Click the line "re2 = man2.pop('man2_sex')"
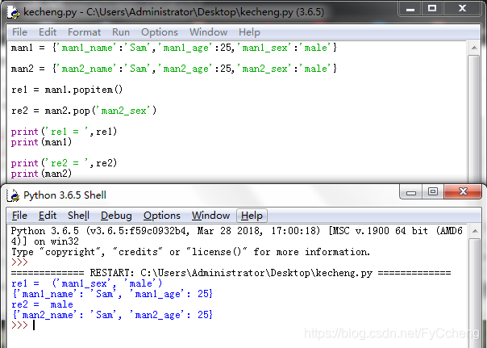This screenshot has height=348, width=487. [x=84, y=111]
